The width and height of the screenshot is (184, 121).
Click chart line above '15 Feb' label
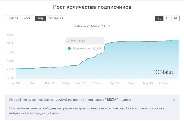point(65,67)
